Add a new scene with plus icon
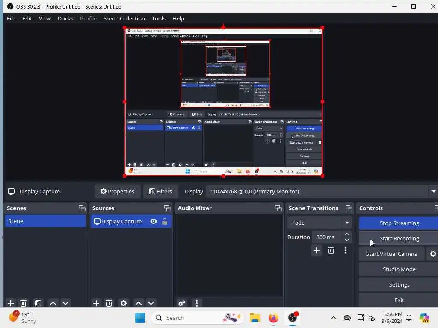Image resolution: width=438 pixels, height=328 pixels. [x=11, y=303]
